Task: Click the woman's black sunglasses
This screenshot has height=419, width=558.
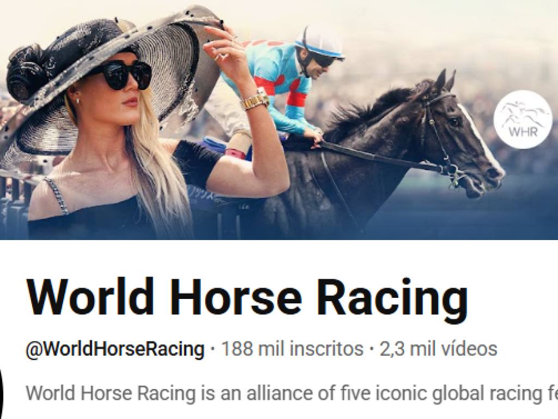Action: [x=123, y=75]
